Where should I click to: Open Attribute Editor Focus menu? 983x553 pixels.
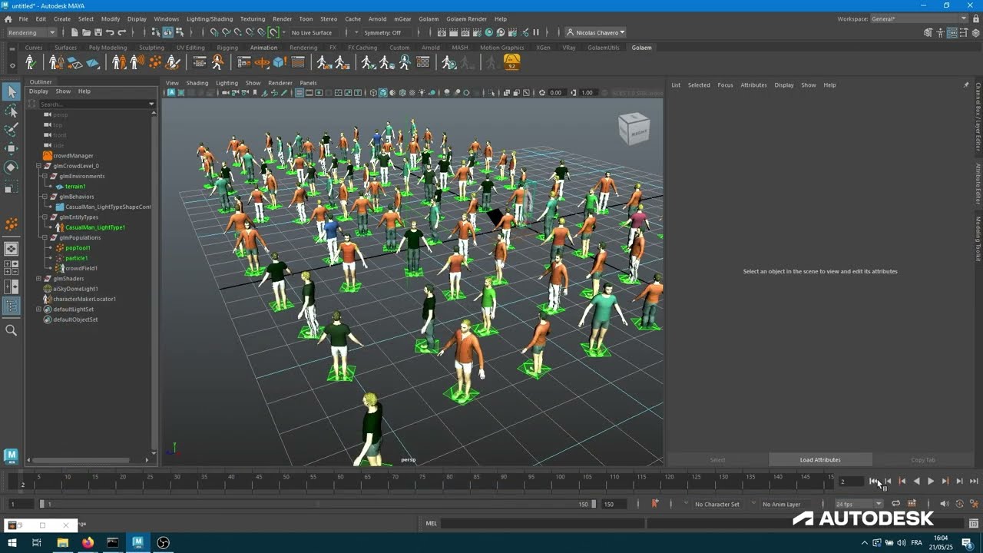725,85
